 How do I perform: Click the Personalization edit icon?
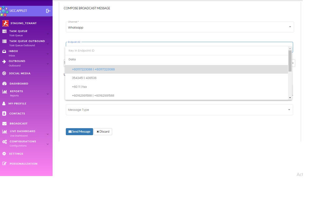coord(4,164)
